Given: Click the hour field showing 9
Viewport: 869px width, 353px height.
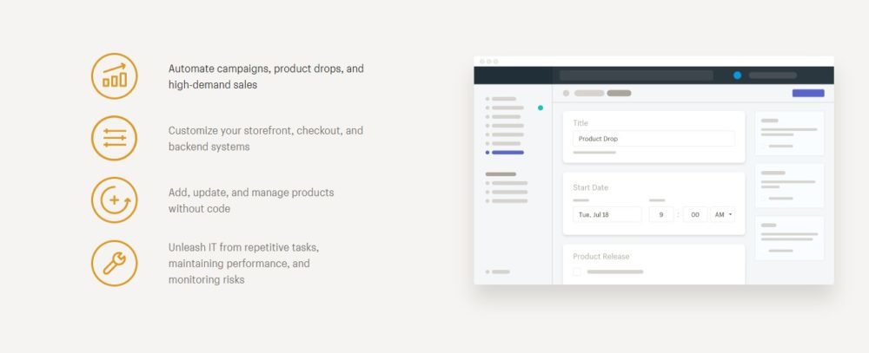Looking at the screenshot, I should pos(660,214).
